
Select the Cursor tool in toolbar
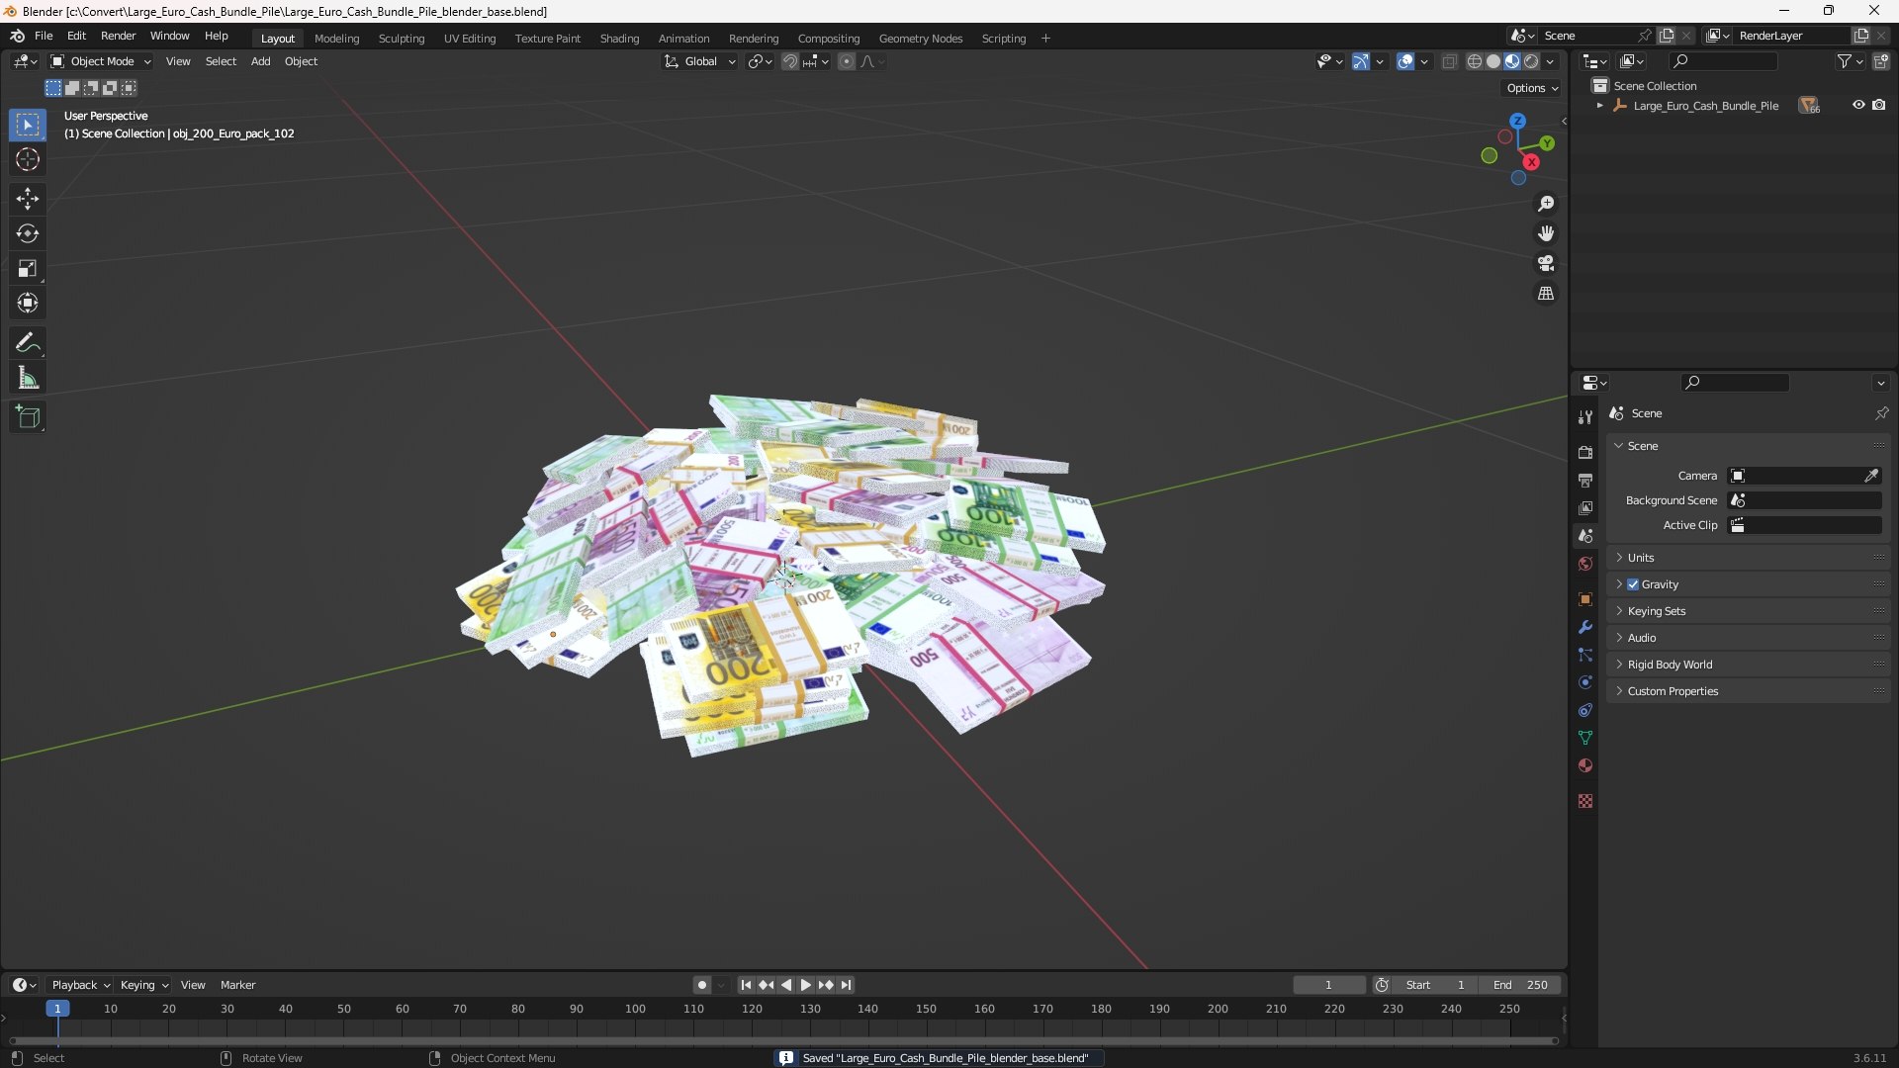(28, 160)
